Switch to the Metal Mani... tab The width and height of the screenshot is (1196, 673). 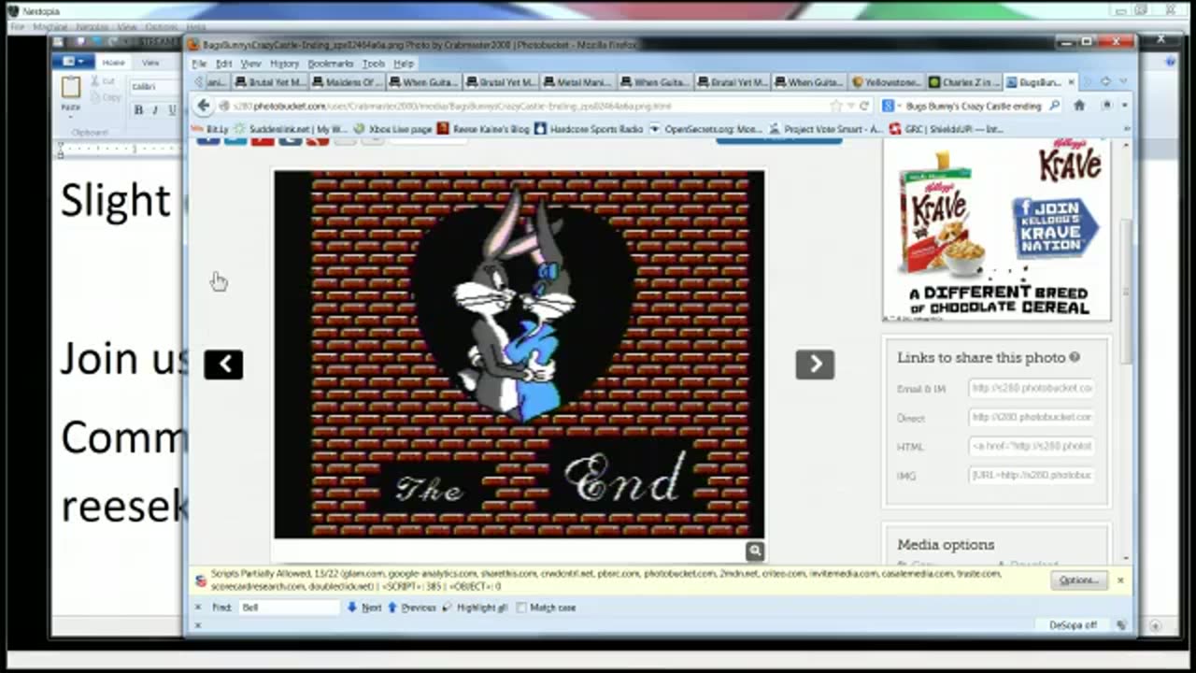tap(577, 82)
